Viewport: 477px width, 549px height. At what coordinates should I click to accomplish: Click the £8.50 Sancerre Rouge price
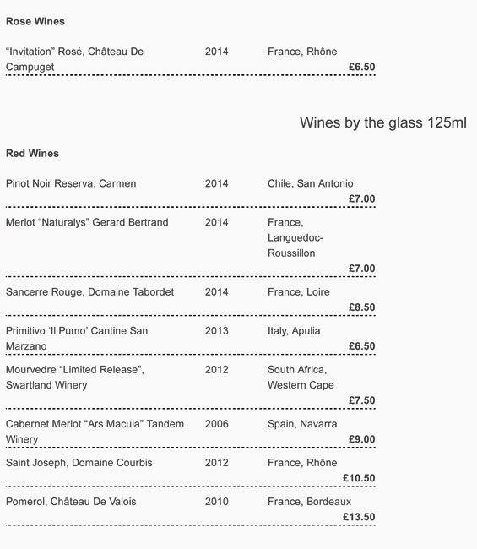pyautogui.click(x=362, y=307)
